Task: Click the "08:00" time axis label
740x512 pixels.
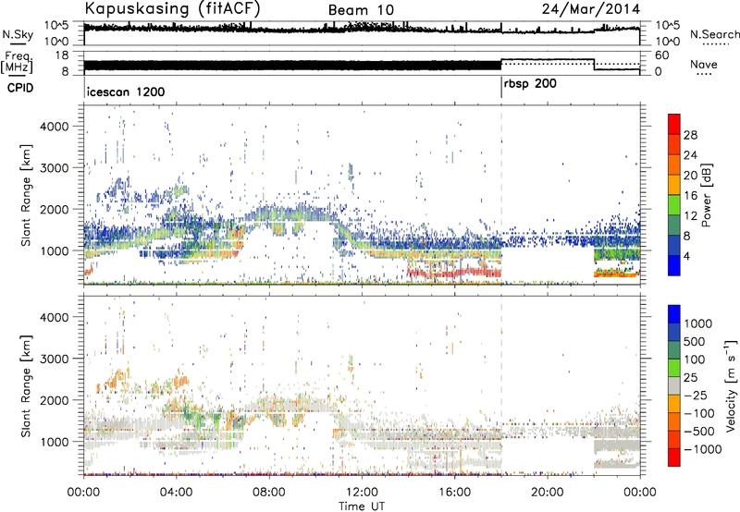Action: pos(269,493)
